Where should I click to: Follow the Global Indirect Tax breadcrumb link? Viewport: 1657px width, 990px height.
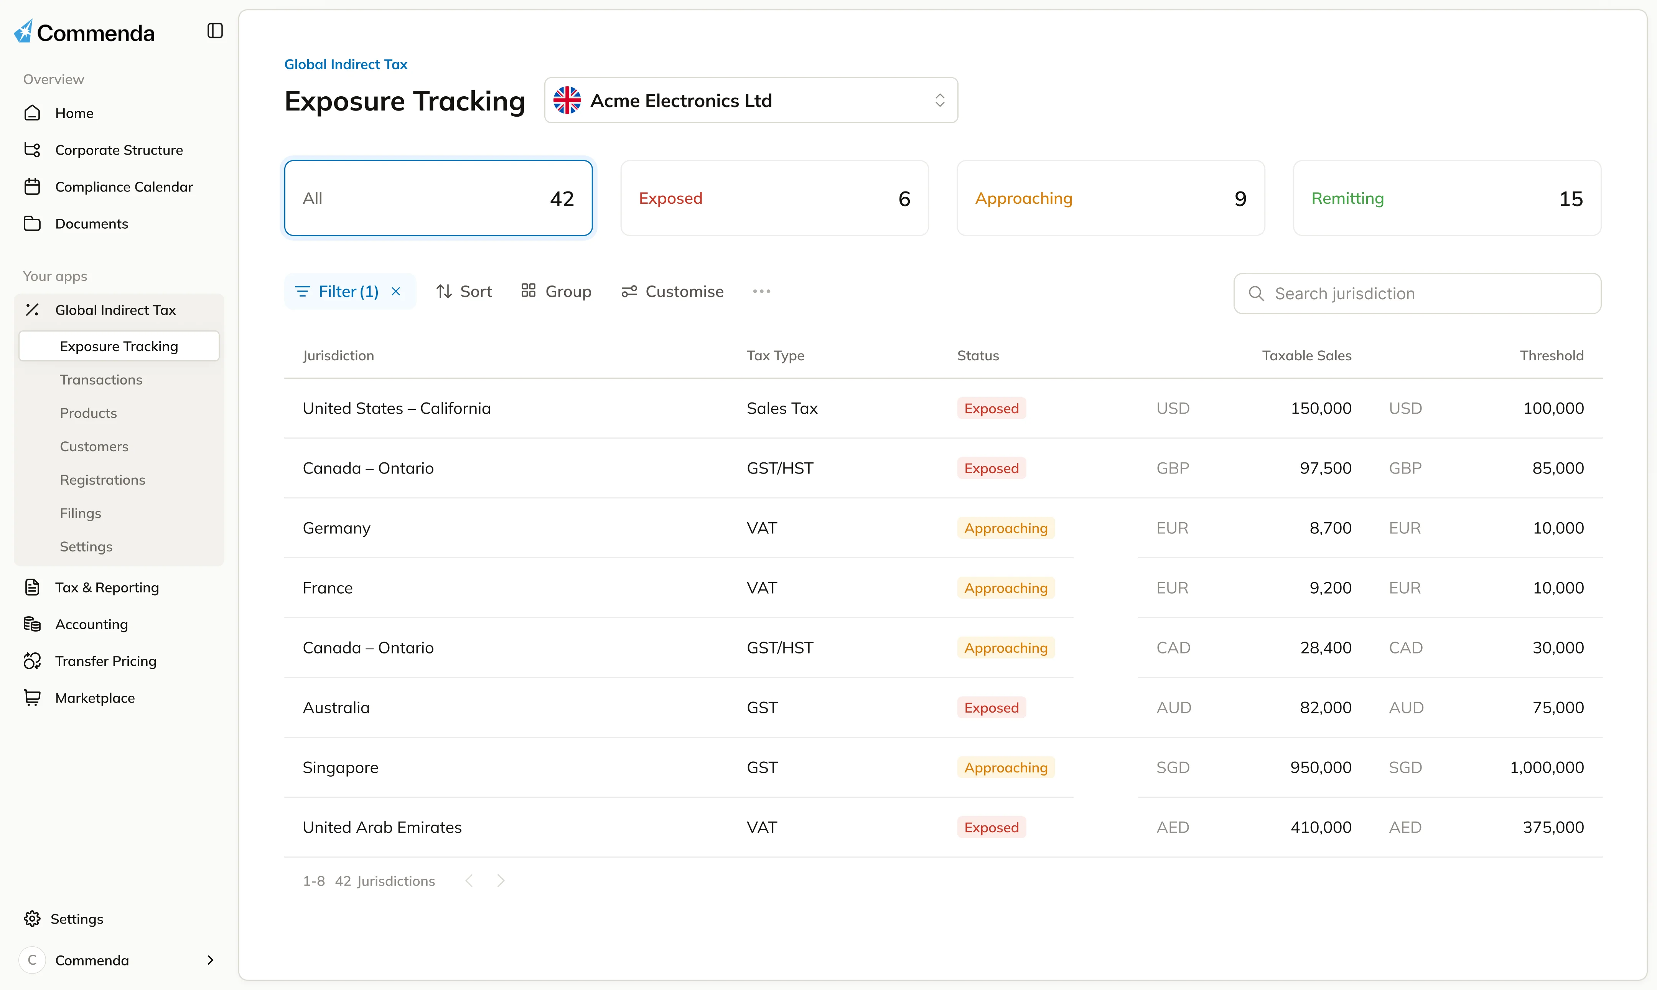pos(346,64)
